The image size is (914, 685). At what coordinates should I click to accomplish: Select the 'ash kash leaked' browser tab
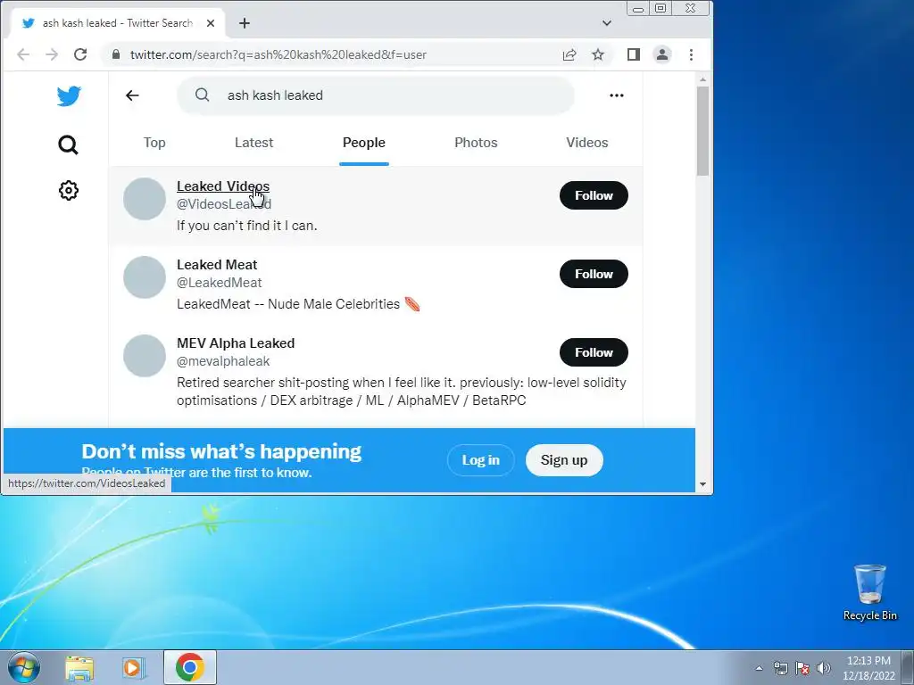(x=117, y=23)
